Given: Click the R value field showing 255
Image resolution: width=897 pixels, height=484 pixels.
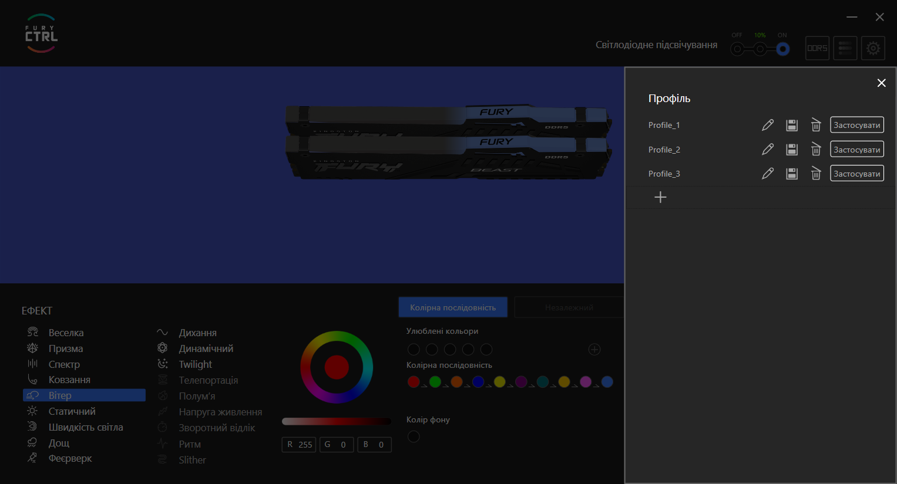Looking at the screenshot, I should click(x=299, y=445).
